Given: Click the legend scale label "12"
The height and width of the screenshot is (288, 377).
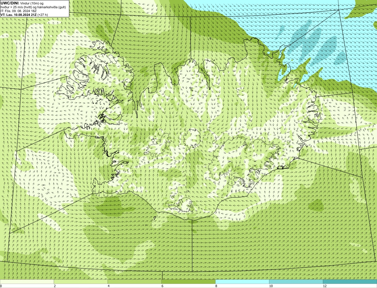Looking at the screenshot, I should [x=325, y=286].
